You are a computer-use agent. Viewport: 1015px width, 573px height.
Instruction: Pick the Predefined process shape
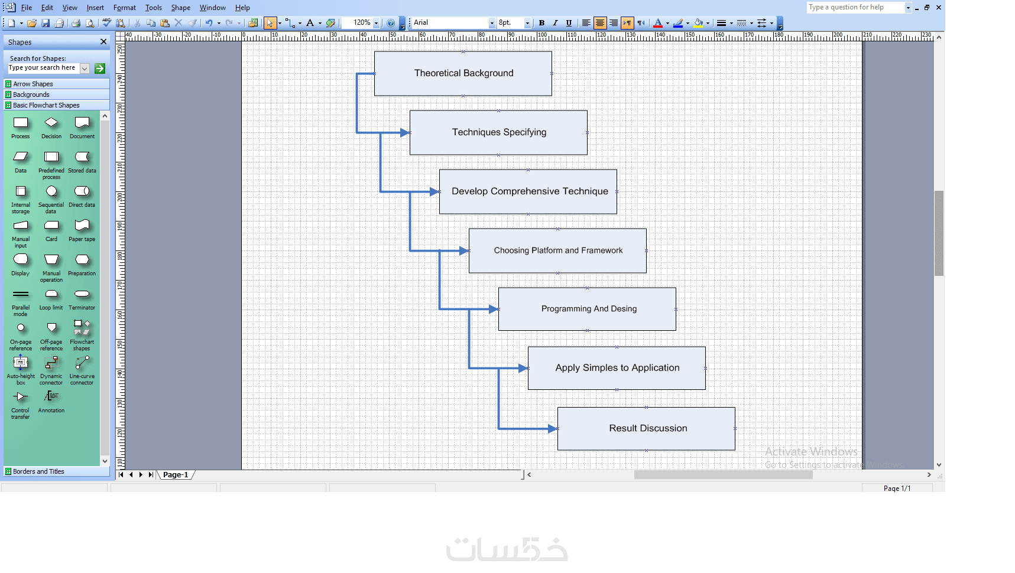pyautogui.click(x=51, y=157)
